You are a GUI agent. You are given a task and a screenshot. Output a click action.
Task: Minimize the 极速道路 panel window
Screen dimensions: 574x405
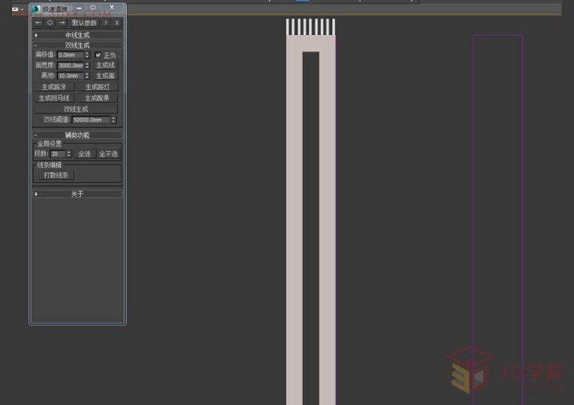(79, 8)
